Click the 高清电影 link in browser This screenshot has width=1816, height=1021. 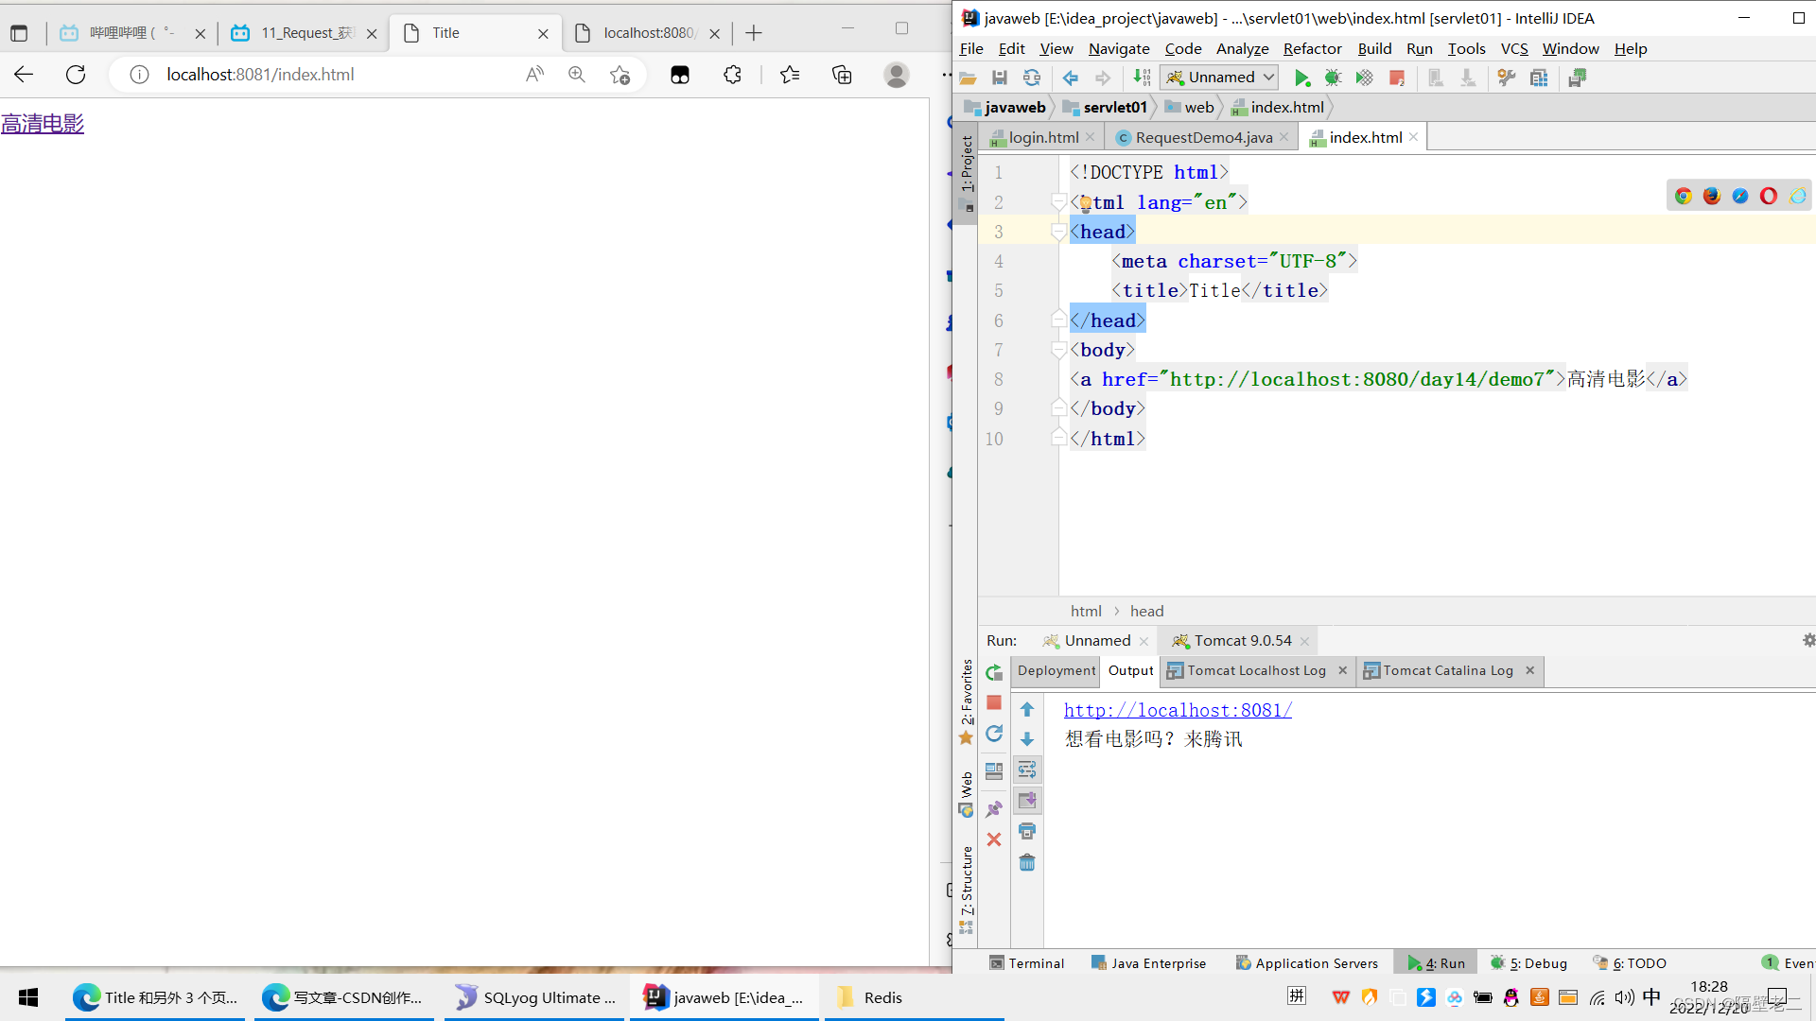(43, 124)
